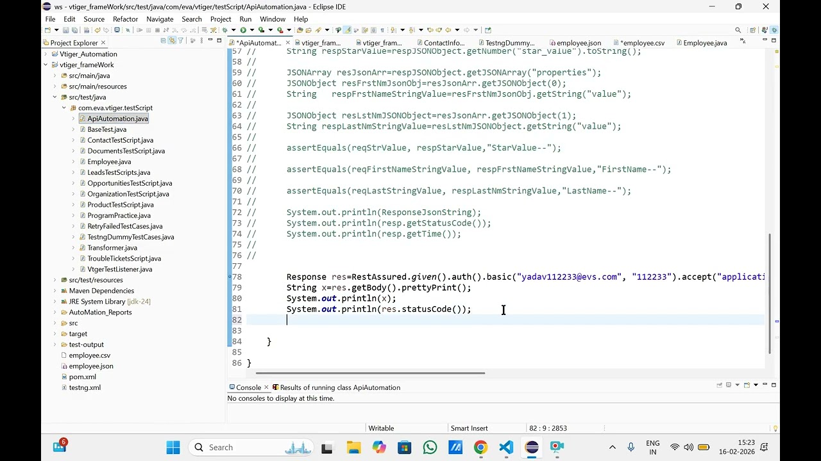Click the Open Type icon in toolbar
Screen dimensions: 821x461
point(300,30)
